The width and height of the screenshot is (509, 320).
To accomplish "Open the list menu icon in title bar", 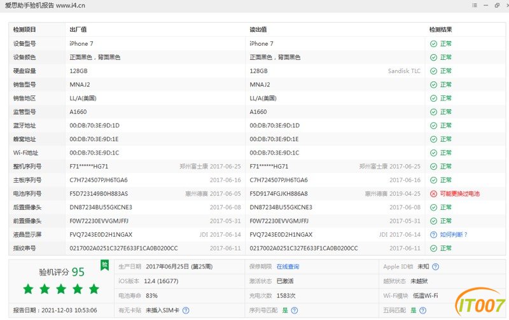I will point(475,5).
